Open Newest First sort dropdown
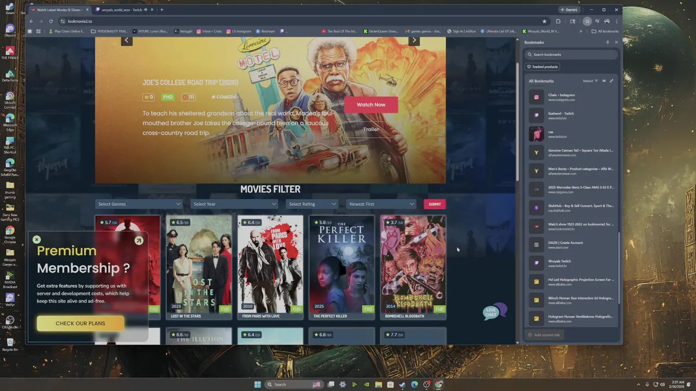This screenshot has height=391, width=696. [381, 204]
